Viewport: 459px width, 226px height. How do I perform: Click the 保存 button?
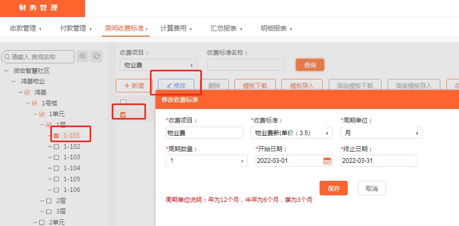(x=334, y=188)
